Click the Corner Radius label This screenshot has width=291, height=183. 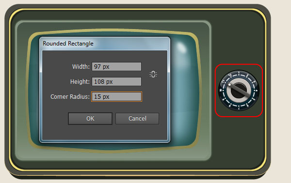70,97
